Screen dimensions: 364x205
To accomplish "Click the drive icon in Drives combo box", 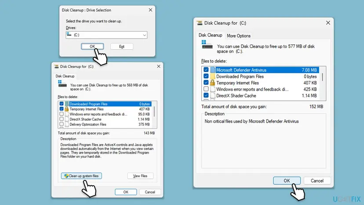I will (69, 34).
